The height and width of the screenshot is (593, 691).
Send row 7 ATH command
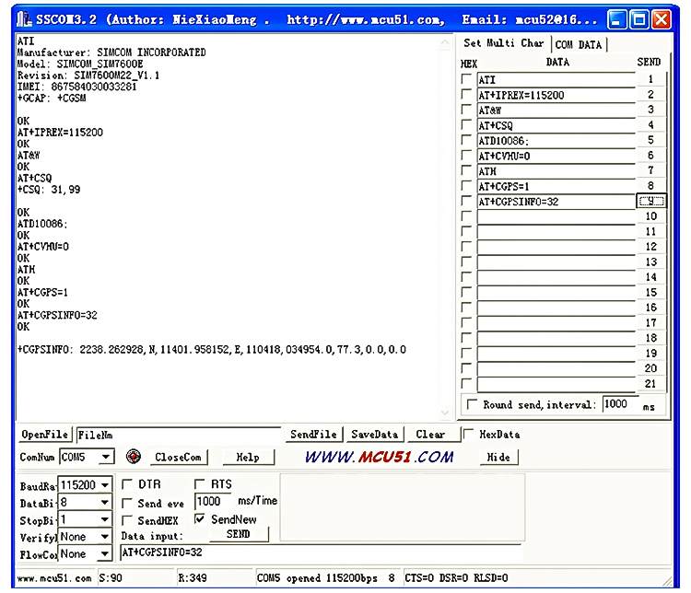click(650, 170)
